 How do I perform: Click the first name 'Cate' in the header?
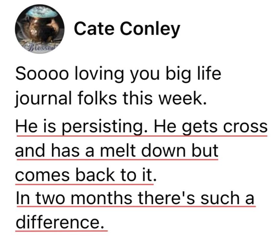94,29
